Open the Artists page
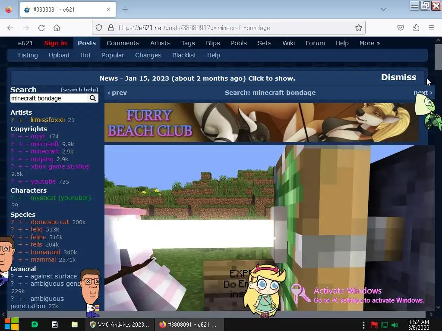The width and height of the screenshot is (442, 331). pos(160,43)
